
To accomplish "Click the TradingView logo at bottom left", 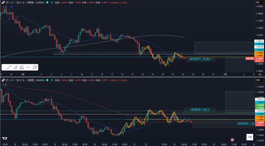I will pos(5,138).
